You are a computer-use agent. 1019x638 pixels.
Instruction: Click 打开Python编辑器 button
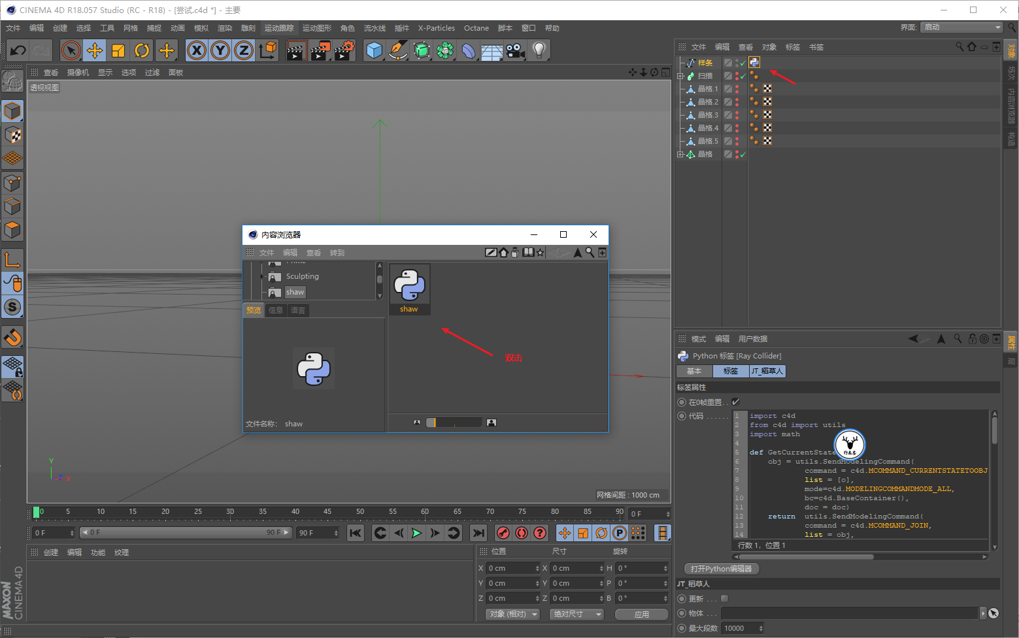(x=721, y=569)
